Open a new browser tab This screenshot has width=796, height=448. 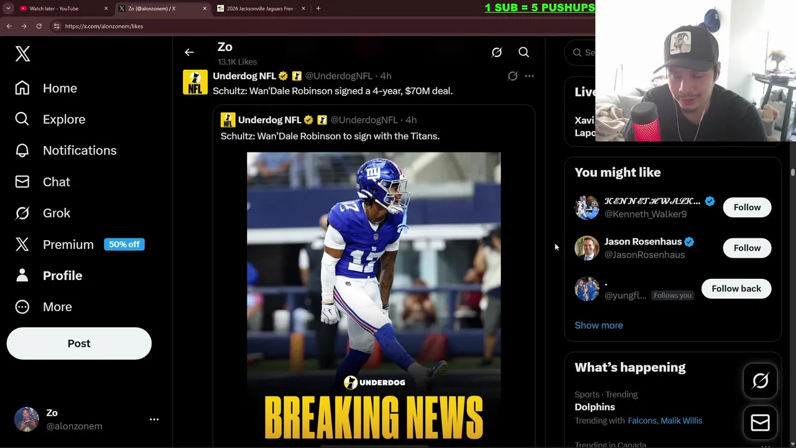point(318,9)
